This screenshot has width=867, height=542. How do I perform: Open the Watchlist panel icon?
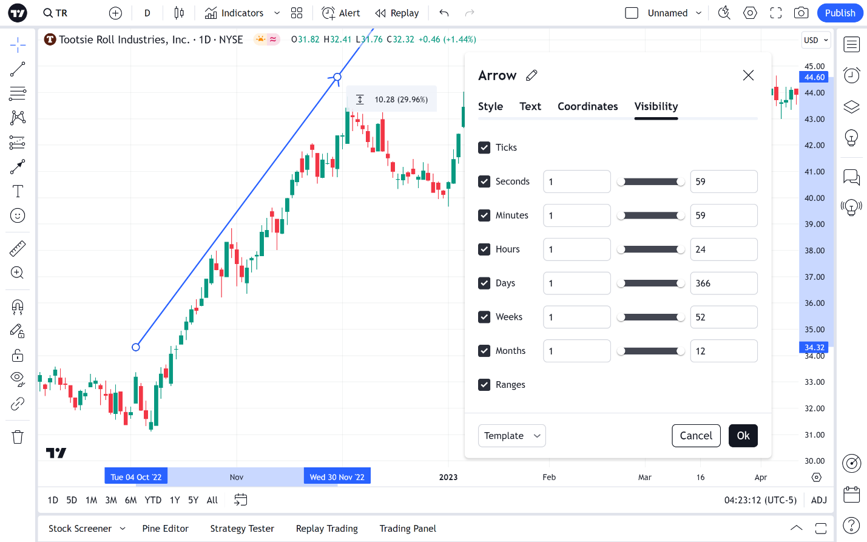[x=852, y=44]
